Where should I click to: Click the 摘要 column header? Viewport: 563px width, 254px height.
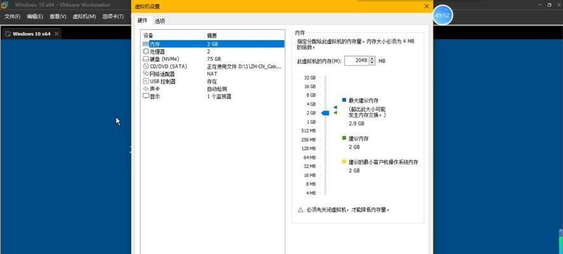[x=212, y=36]
